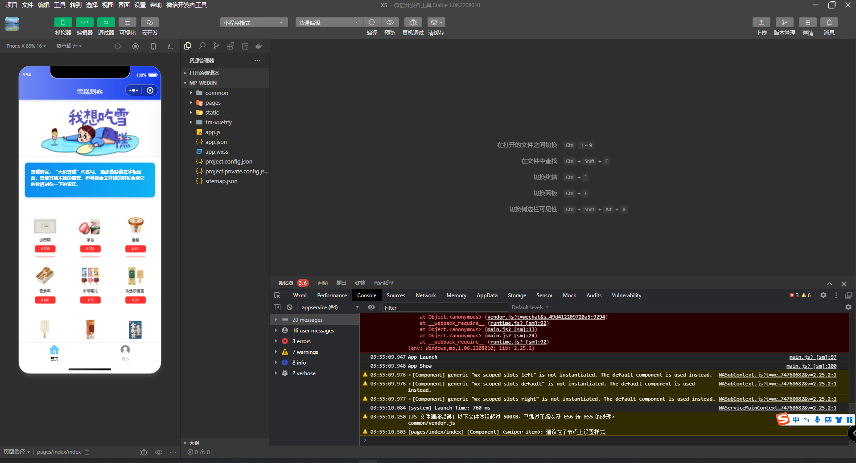Open the 工具 menu
This screenshot has width=856, height=463.
point(59,5)
